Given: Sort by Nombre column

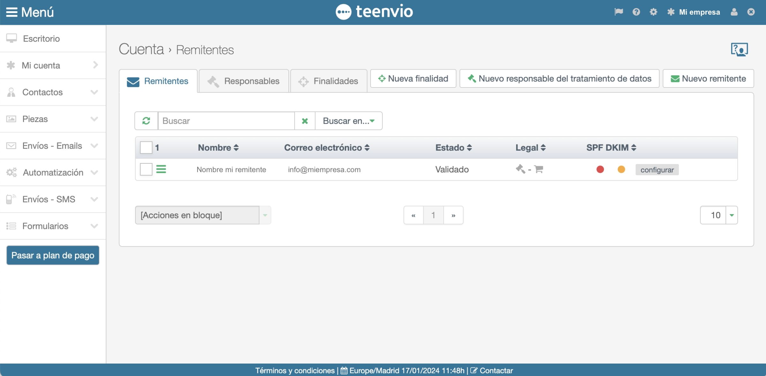Looking at the screenshot, I should [218, 147].
